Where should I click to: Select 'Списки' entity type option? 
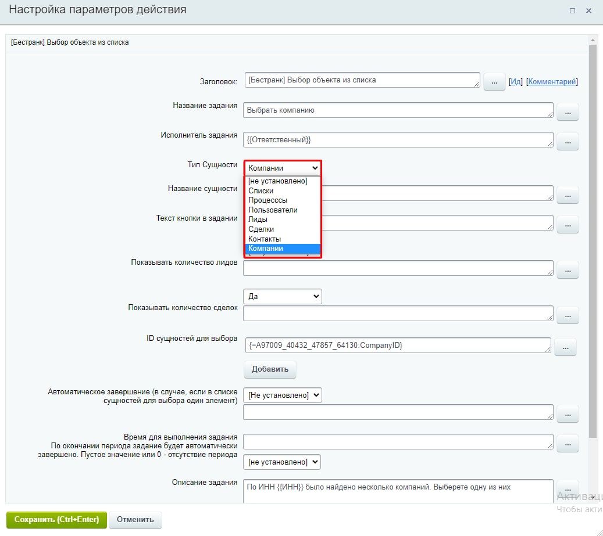[261, 191]
